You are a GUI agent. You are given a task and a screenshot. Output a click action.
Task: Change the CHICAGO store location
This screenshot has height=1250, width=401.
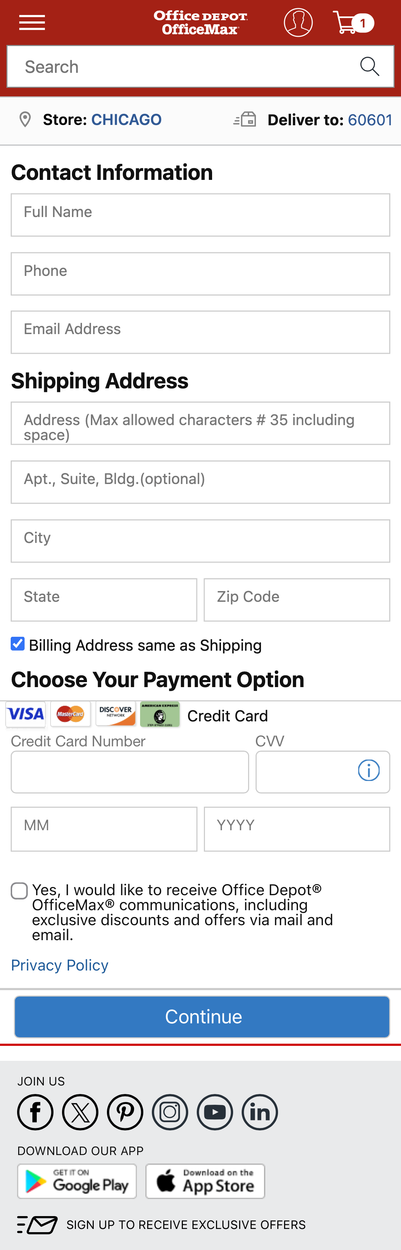(x=127, y=119)
